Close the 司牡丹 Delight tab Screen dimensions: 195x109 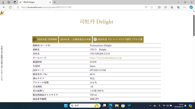click(50, 2)
